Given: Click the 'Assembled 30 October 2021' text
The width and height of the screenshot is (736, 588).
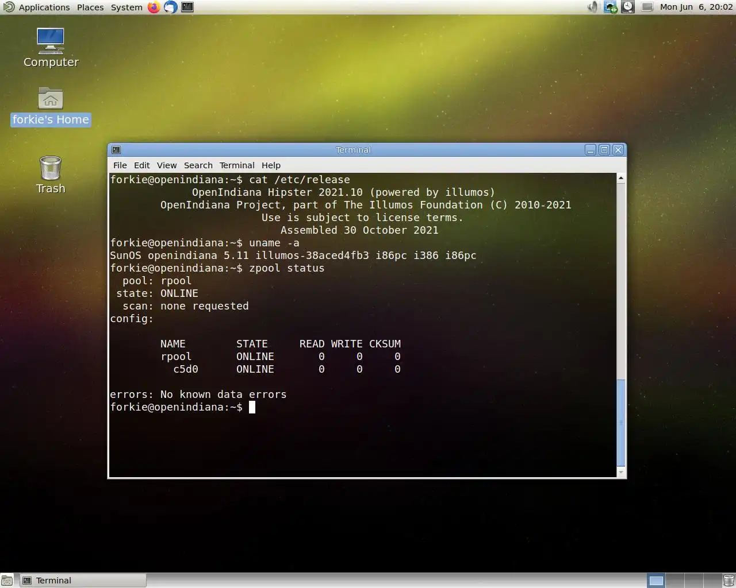Looking at the screenshot, I should 359,230.
